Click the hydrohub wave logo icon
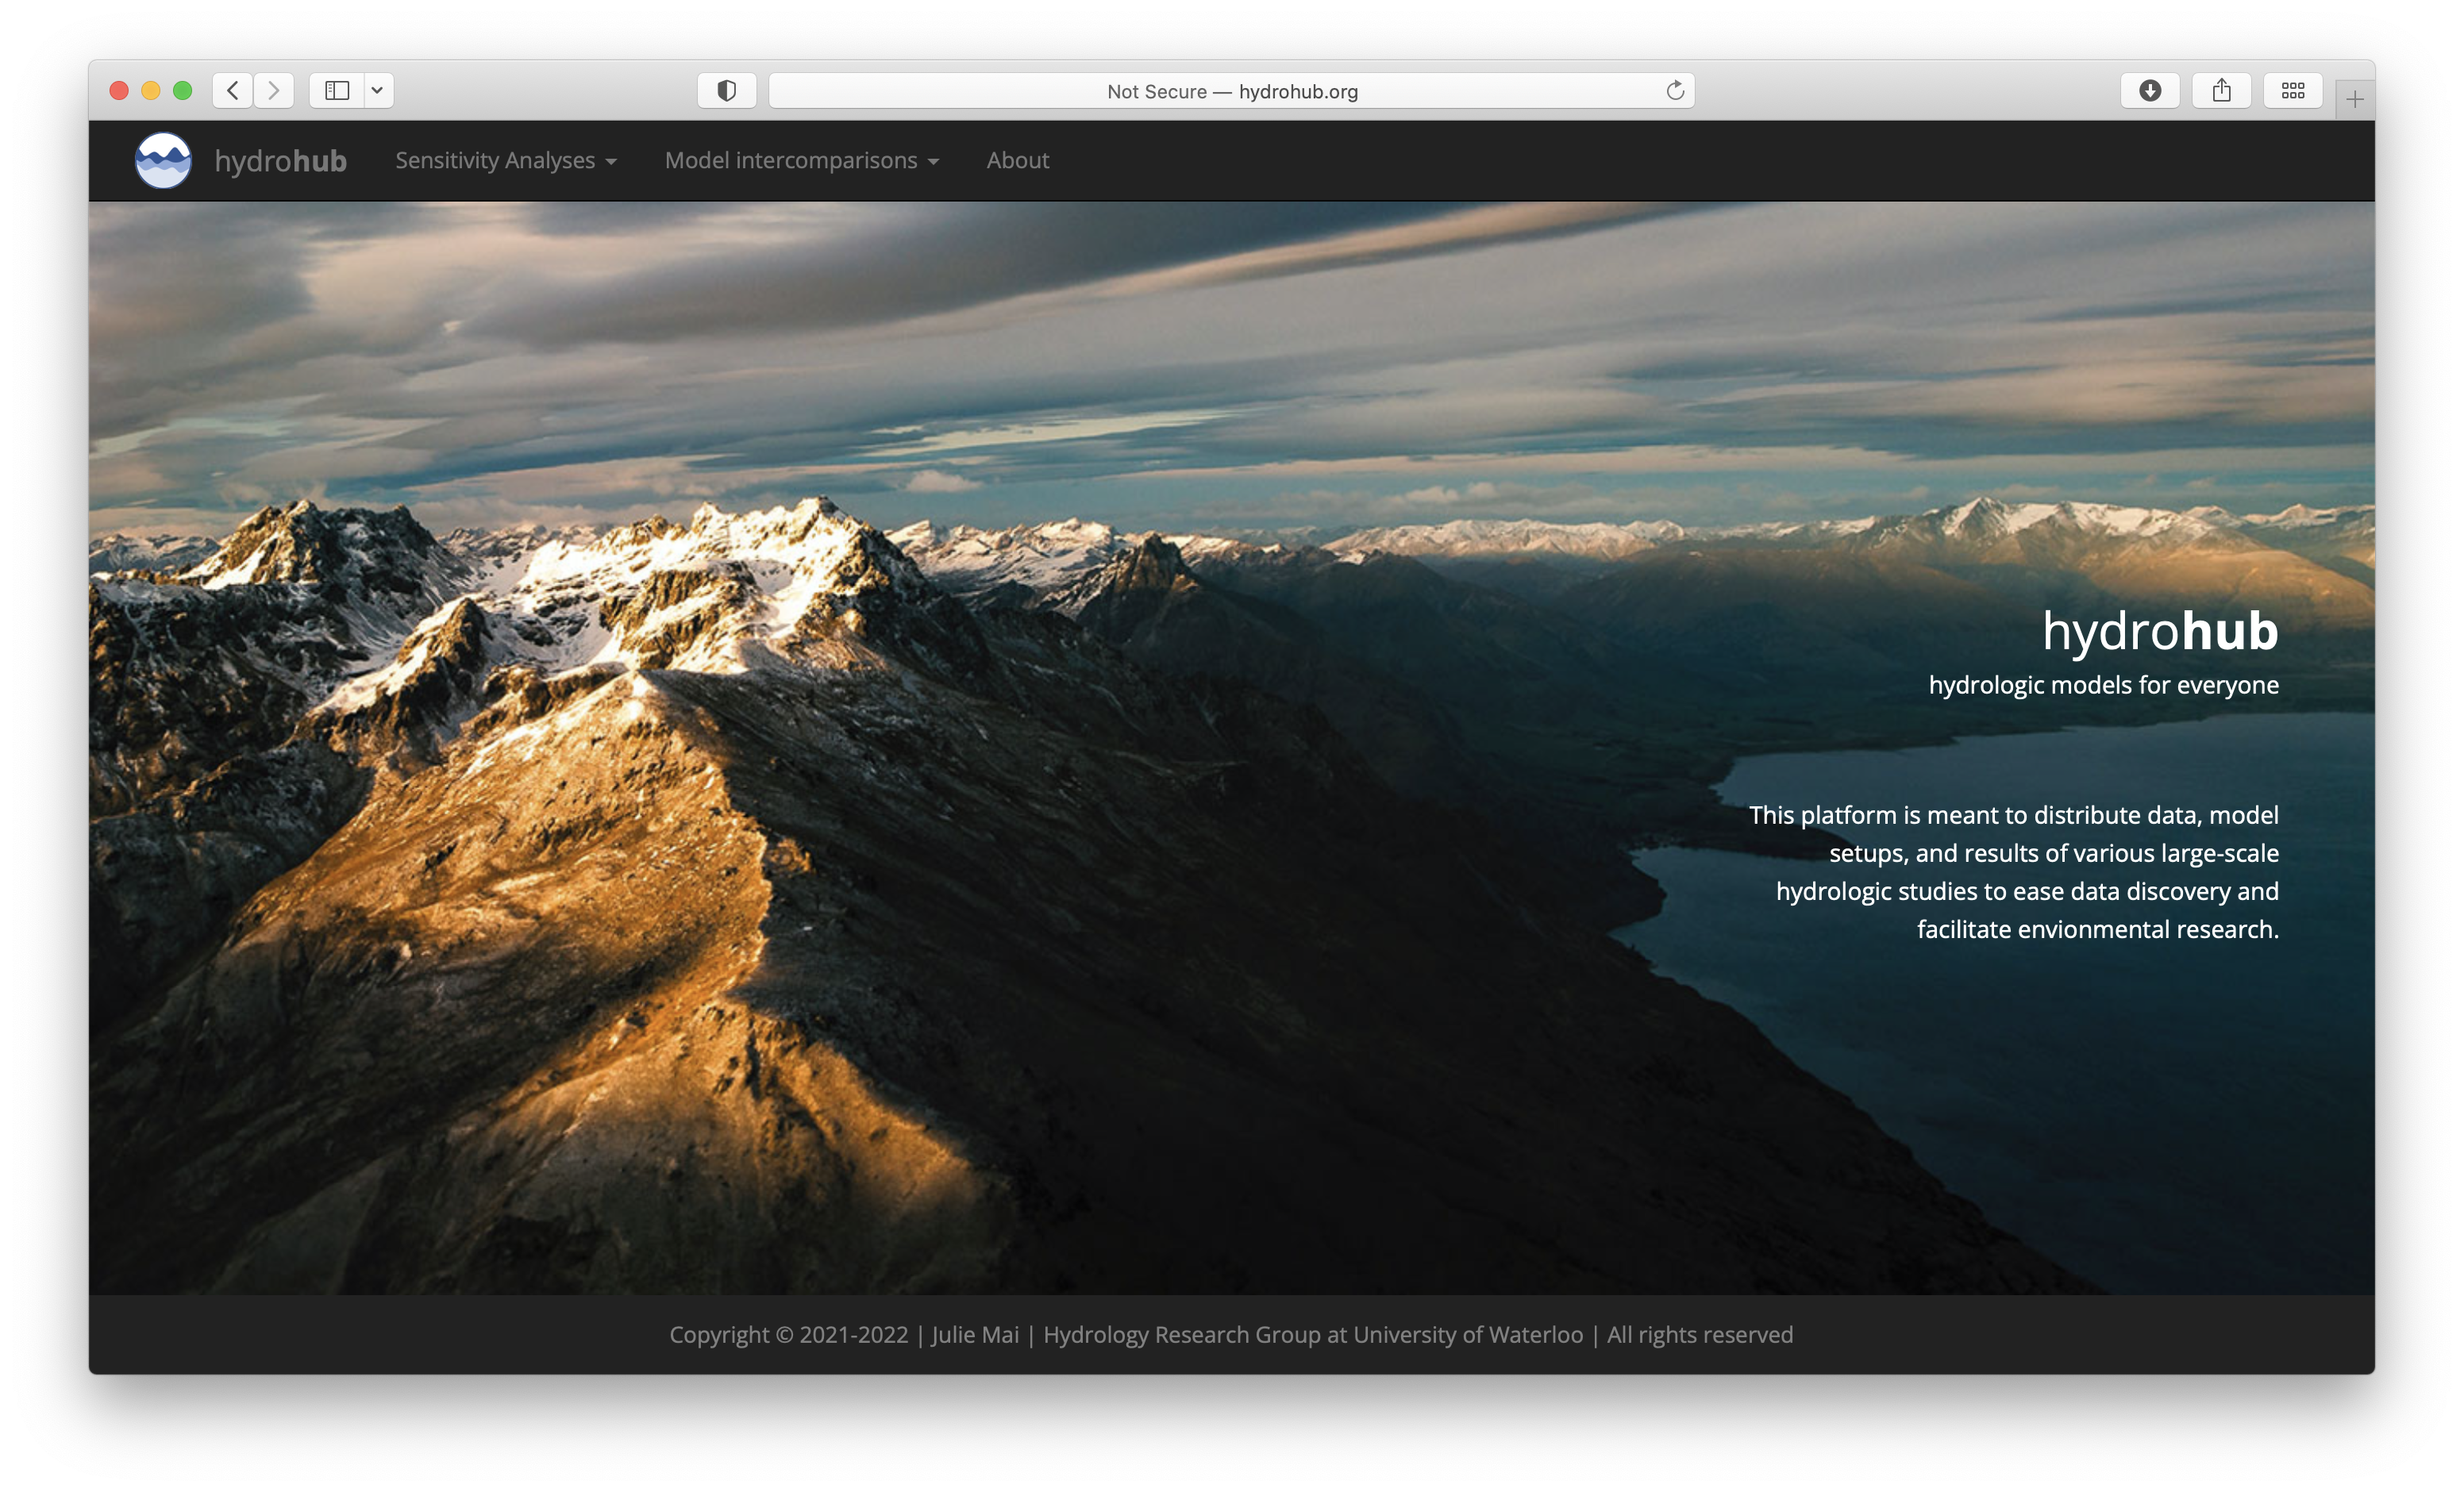2464x1492 pixels. click(x=163, y=160)
